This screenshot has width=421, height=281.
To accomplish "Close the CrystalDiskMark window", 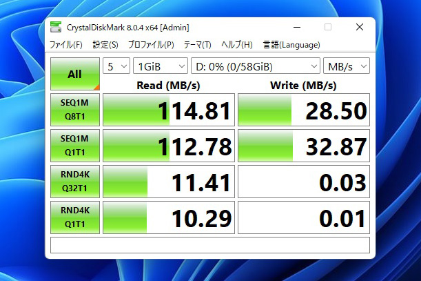I will [x=360, y=27].
